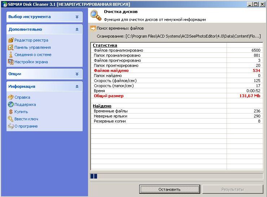Click the arrow icon beside Поиск временных файлов
This screenshot has height=197, width=267.
click(93, 28)
